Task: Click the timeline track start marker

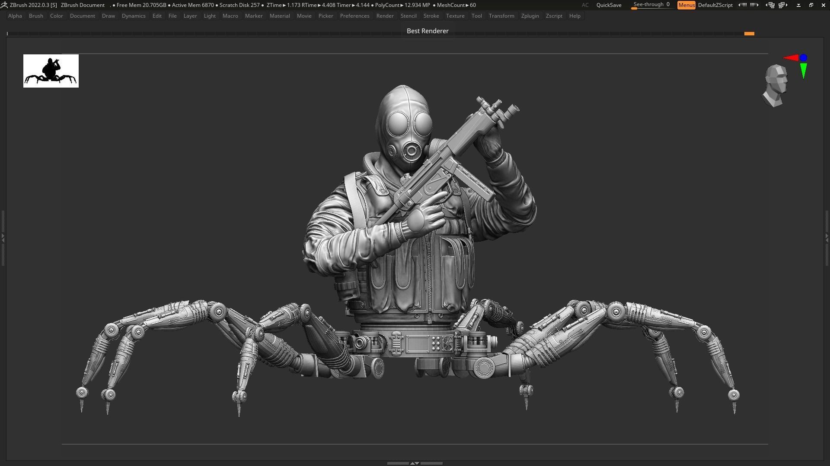Action: [7, 34]
